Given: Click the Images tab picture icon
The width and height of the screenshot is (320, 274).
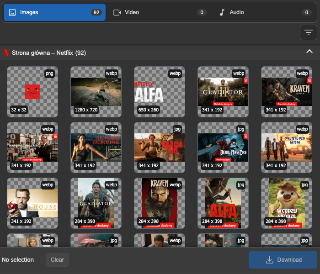Looking at the screenshot, I should (x=12, y=12).
